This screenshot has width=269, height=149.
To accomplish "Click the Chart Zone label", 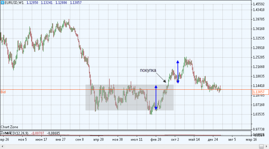I will point(9,127).
